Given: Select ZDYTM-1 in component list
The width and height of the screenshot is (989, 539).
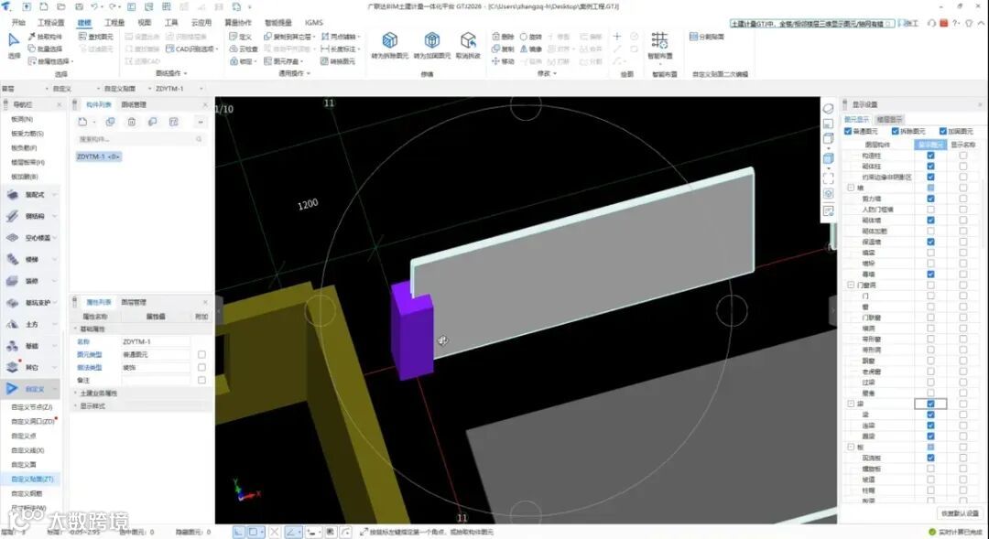Looking at the screenshot, I should click(x=98, y=156).
